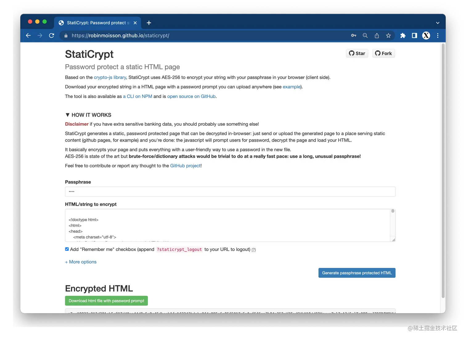Open the chevron dropdown at the window's top right

[437, 22]
